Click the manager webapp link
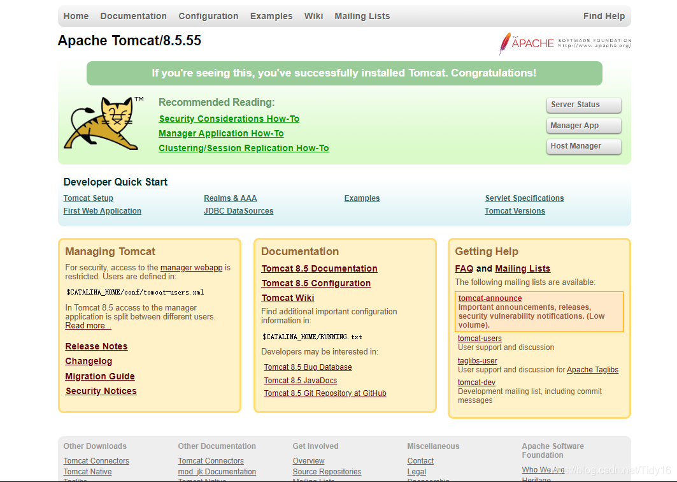The width and height of the screenshot is (677, 482). click(x=191, y=268)
